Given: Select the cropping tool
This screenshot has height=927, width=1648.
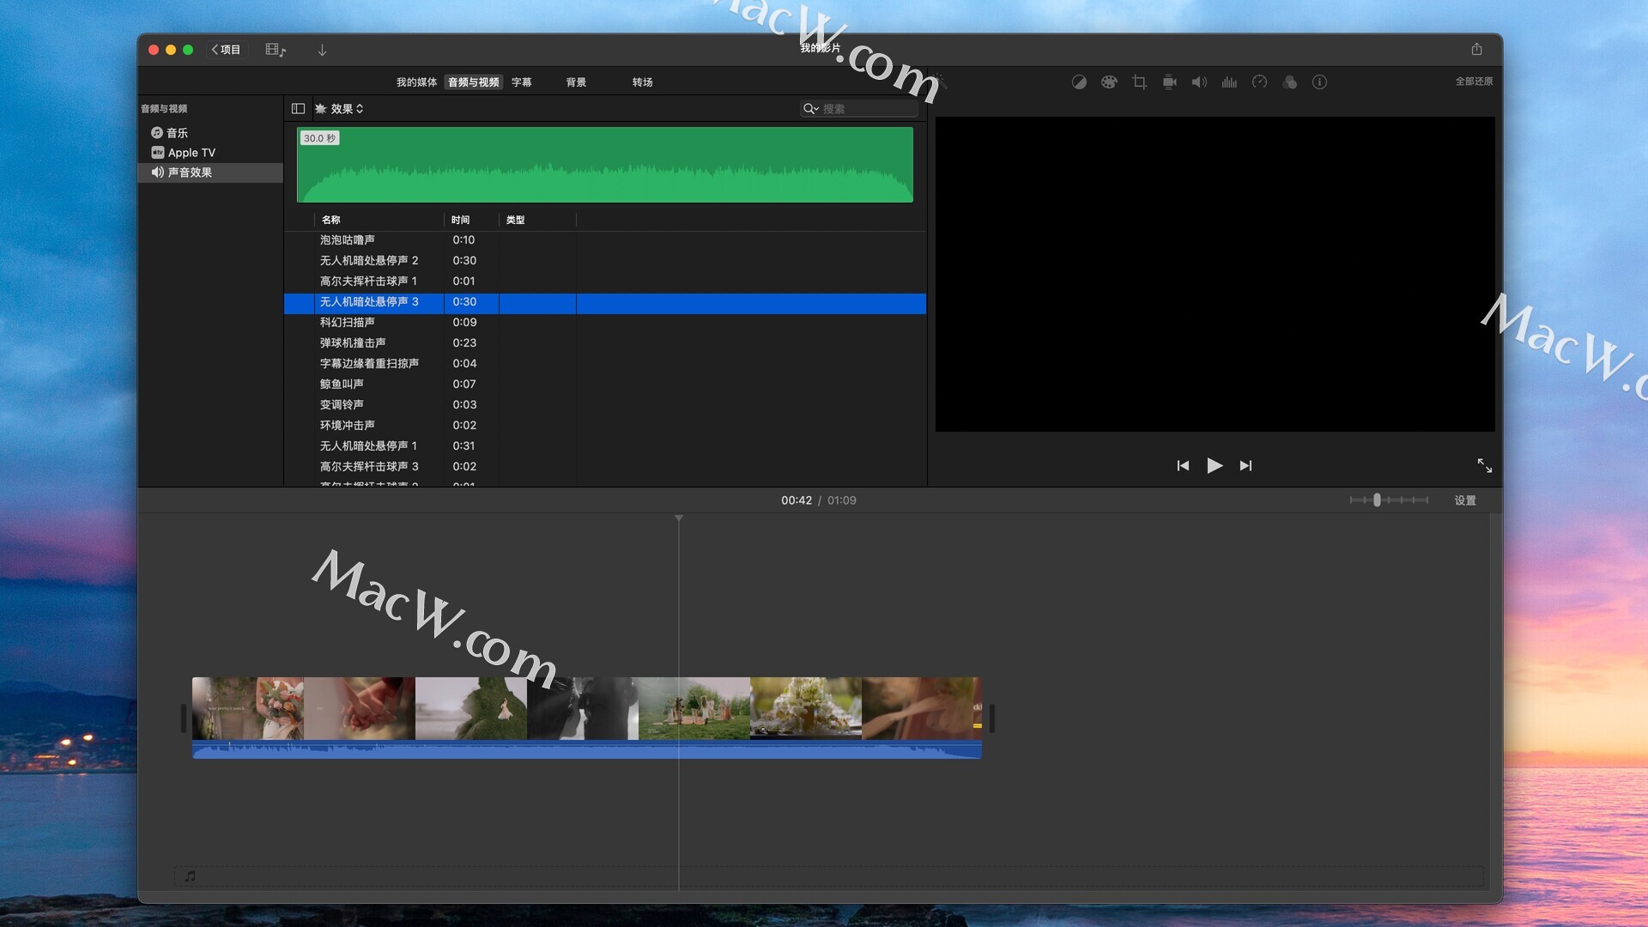Looking at the screenshot, I should [1139, 82].
